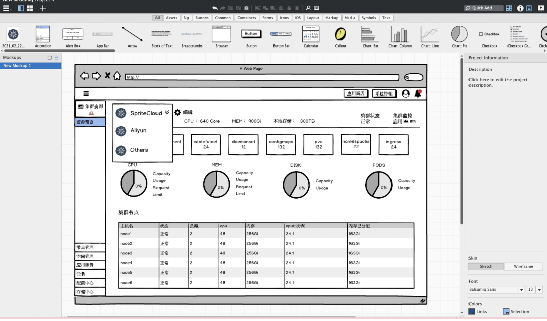547x321 pixels.
Task: Open the Balsamiq main hamburger menu
Action: pos(6,8)
